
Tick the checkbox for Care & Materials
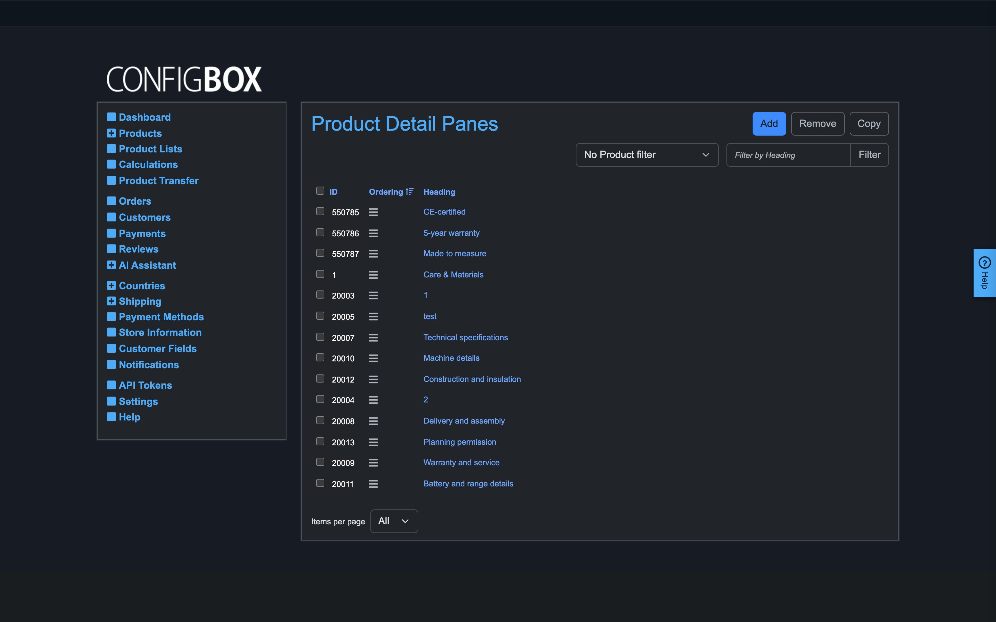pos(320,274)
